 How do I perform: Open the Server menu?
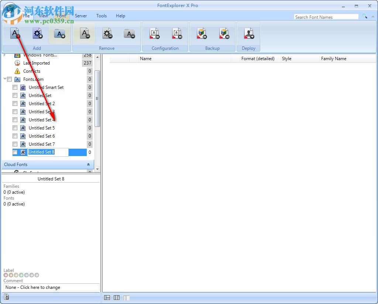[81, 16]
